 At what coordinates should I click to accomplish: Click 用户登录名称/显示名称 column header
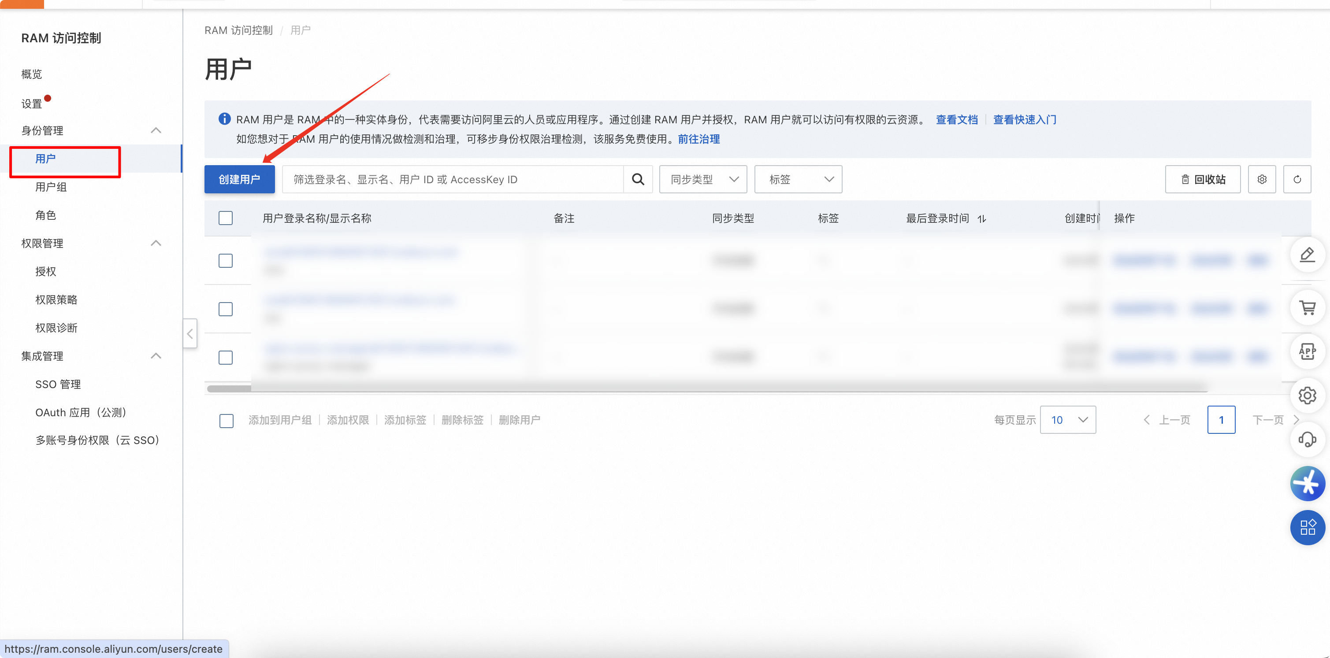click(x=317, y=218)
